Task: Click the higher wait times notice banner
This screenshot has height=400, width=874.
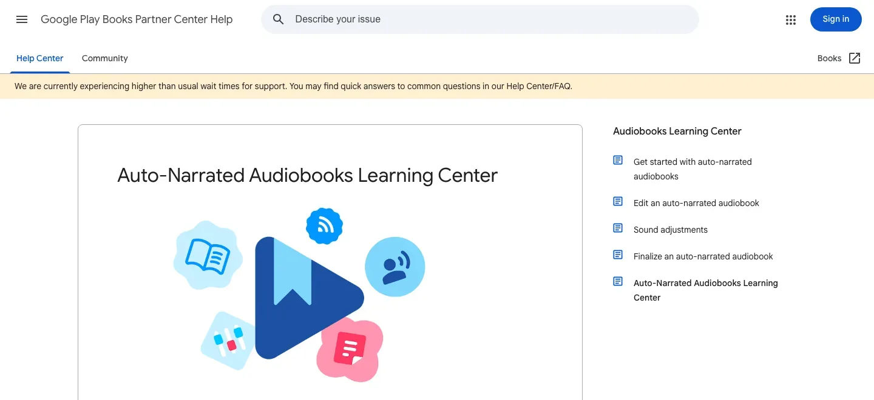Action: coord(437,86)
